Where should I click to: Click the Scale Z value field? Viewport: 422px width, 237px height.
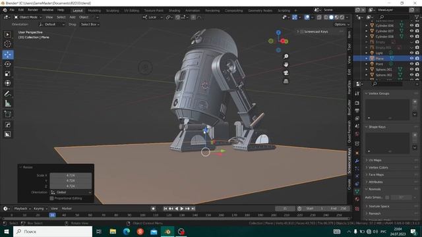(x=71, y=186)
